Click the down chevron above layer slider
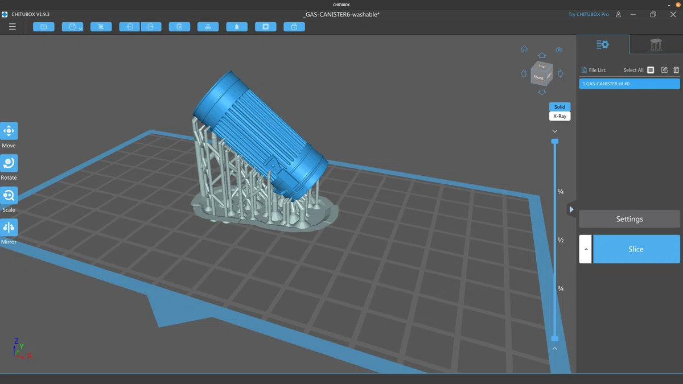683x384 pixels. point(555,131)
